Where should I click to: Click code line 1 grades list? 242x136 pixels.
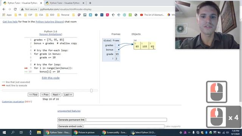[49, 40]
